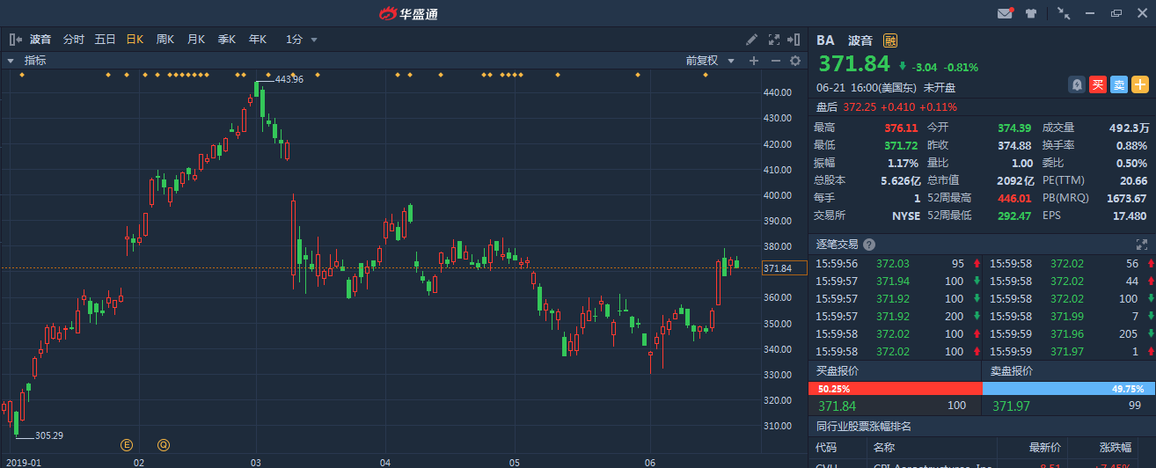Screen dimensions: 1156x468
Task: Open the mail messages icon
Action: (1005, 13)
